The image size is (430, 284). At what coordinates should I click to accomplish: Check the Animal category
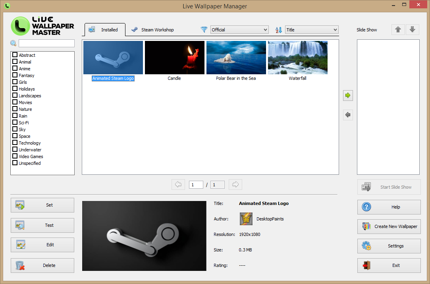tap(15, 62)
